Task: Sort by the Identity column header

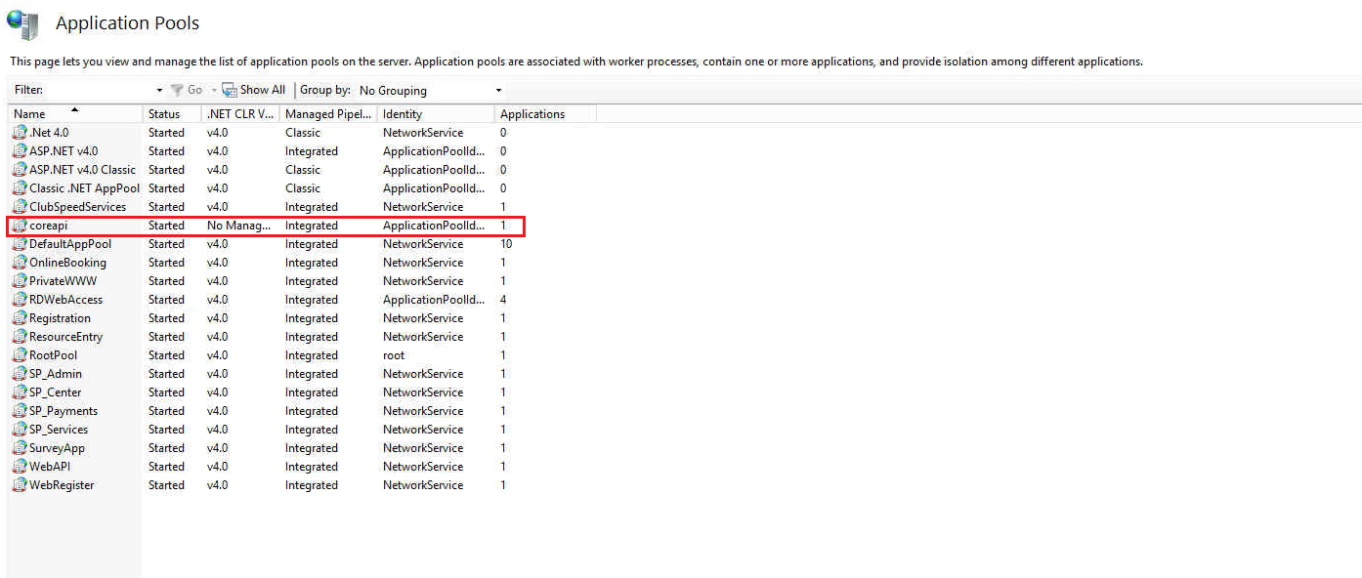Action: [436, 114]
